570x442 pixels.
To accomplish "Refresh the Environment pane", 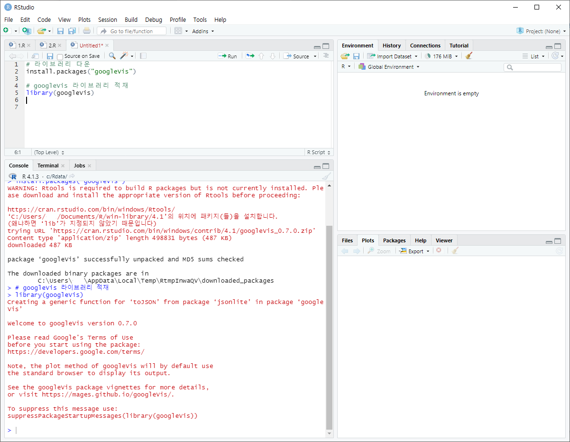I will coord(555,56).
